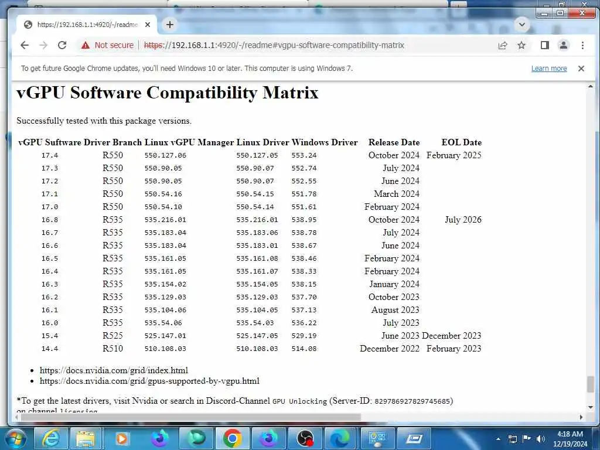
Task: Open the Learn more link
Action: click(548, 69)
